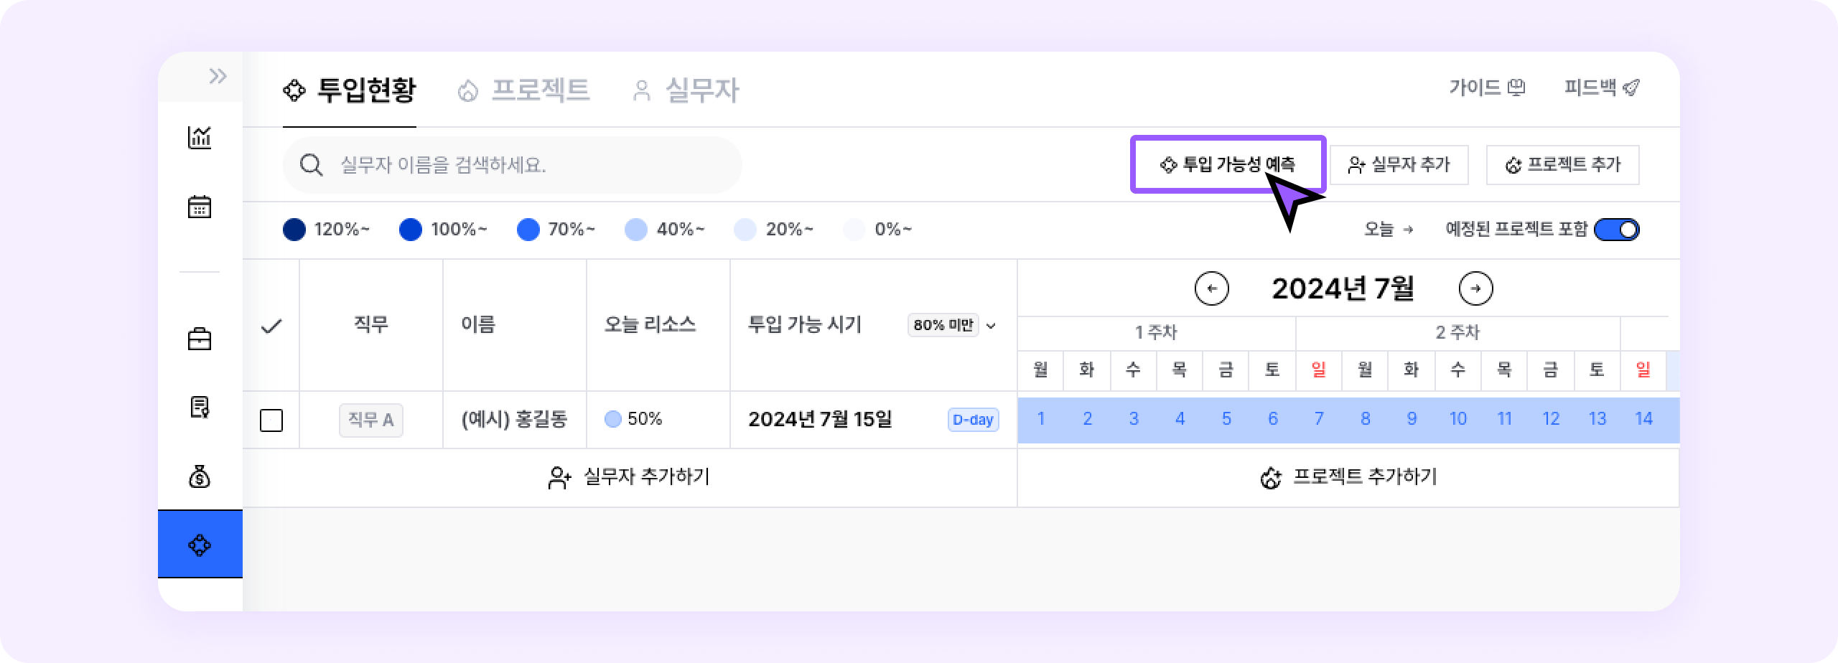Click the 투입 가능성 예측 button
Image resolution: width=1838 pixels, height=663 pixels.
point(1227,165)
